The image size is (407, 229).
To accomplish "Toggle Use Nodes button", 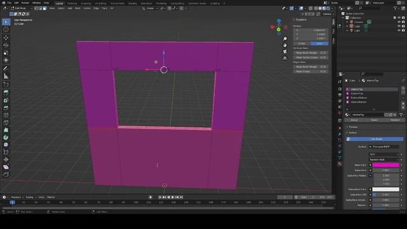I will point(375,139).
